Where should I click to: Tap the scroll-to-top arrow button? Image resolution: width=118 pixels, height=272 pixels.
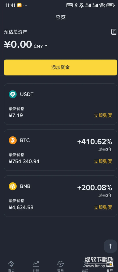pyautogui.click(x=110, y=246)
